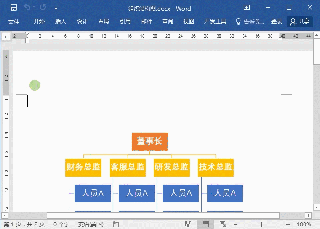This screenshot has width=320, height=229.
Task: Click the first line indent marker
Action: pyautogui.click(x=27, y=33)
